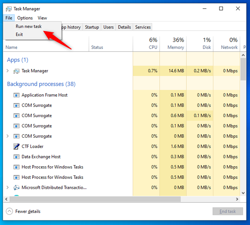Image resolution: width=250 pixels, height=225 pixels.
Task: Click the End task button
Action: click(228, 211)
